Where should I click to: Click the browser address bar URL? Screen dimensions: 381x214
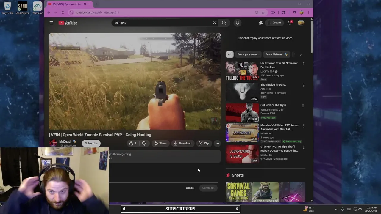coord(97,12)
